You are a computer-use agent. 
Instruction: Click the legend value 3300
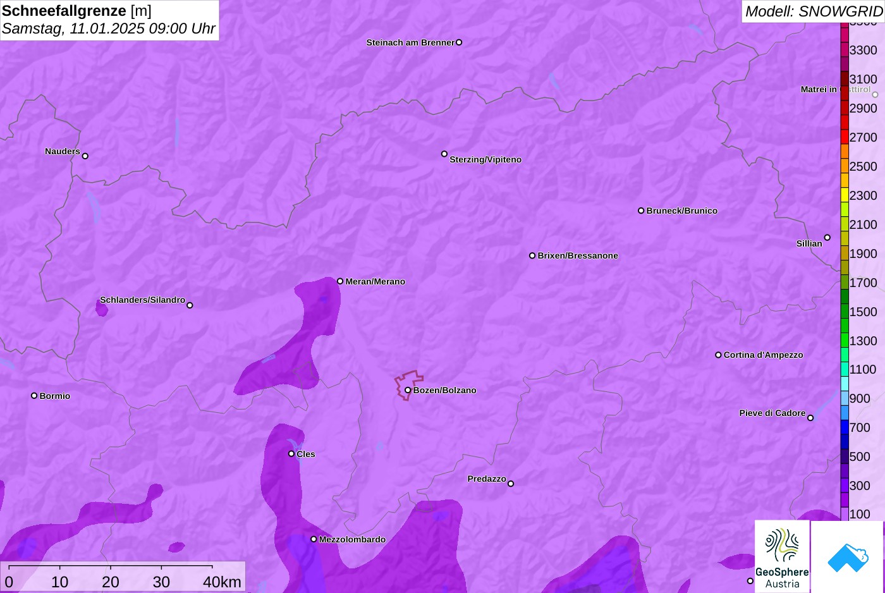tap(863, 50)
